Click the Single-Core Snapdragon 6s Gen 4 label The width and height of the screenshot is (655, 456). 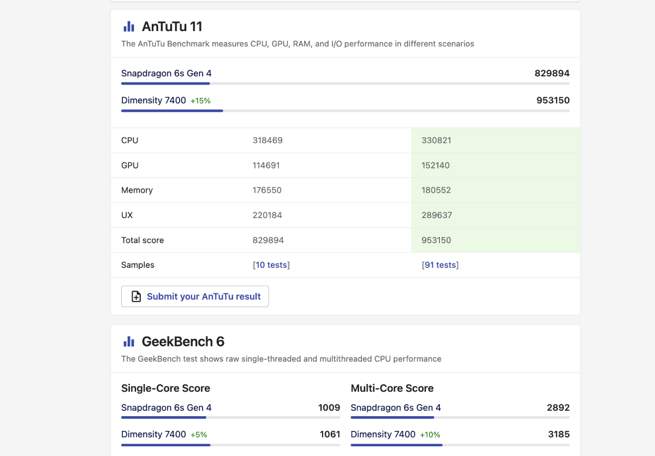click(166, 408)
